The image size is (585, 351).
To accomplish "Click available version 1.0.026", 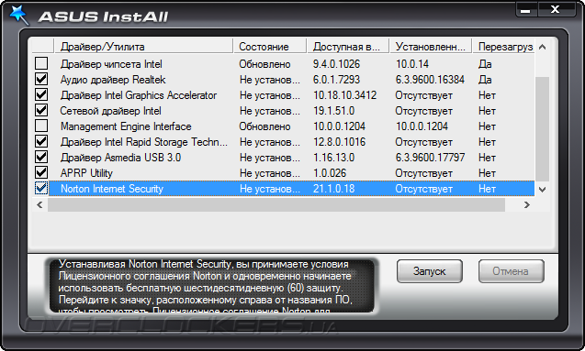I will 330,173.
